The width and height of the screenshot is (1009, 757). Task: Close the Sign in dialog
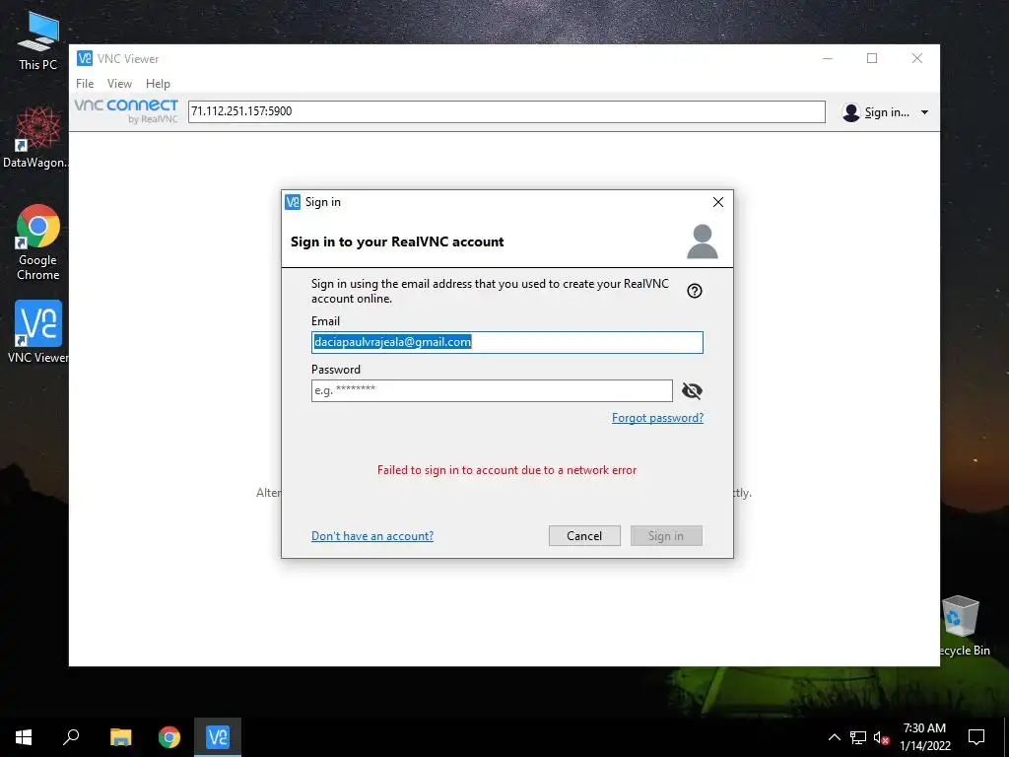(718, 202)
